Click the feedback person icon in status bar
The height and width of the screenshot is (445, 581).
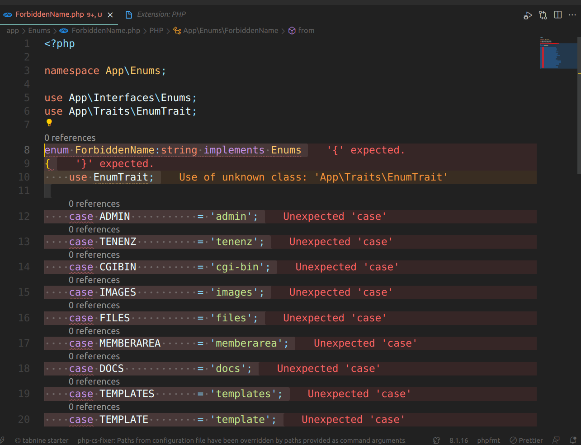tap(555, 440)
